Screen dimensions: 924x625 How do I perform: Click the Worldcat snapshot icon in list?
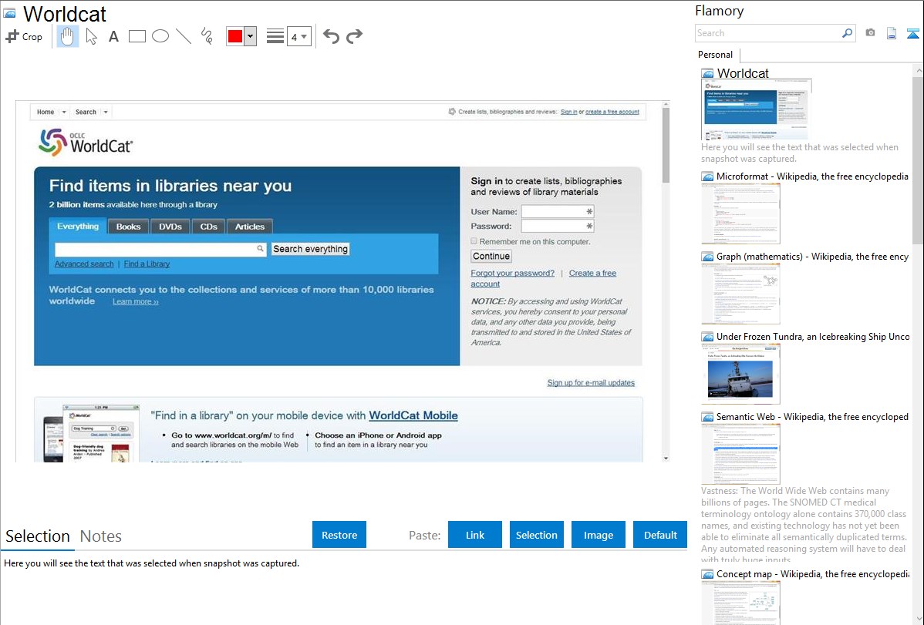point(708,74)
